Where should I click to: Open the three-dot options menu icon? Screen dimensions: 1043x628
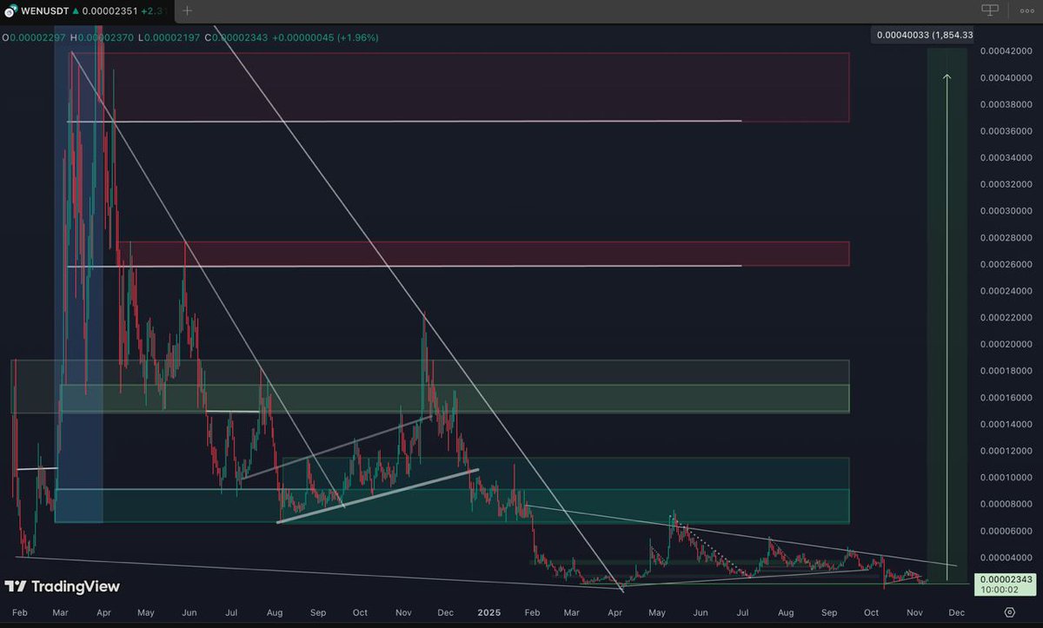[1028, 10]
